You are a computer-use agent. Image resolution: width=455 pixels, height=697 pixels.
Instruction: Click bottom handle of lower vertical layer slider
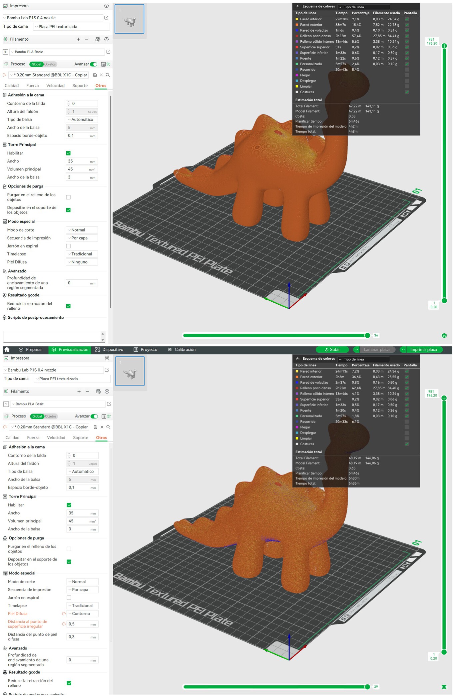(x=444, y=652)
